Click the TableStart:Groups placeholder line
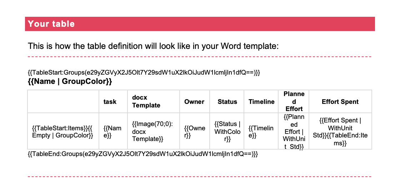 point(144,73)
